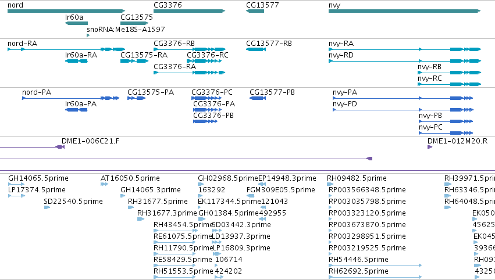Select the nord gene bar

tap(66, 11)
